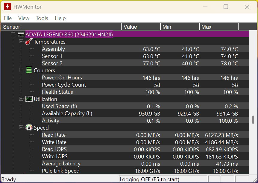258x183 pixels.
Task: Collapse the Speed group
Action: coord(21,127)
